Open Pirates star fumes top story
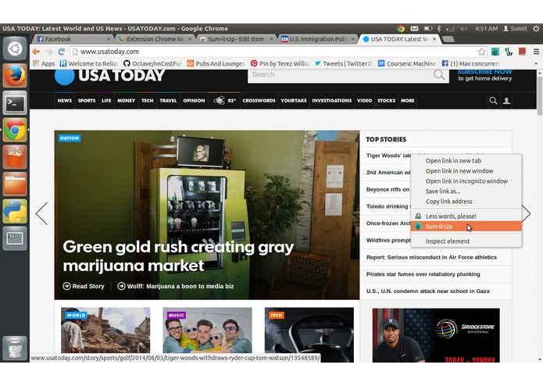The image size is (543, 386). click(423, 274)
